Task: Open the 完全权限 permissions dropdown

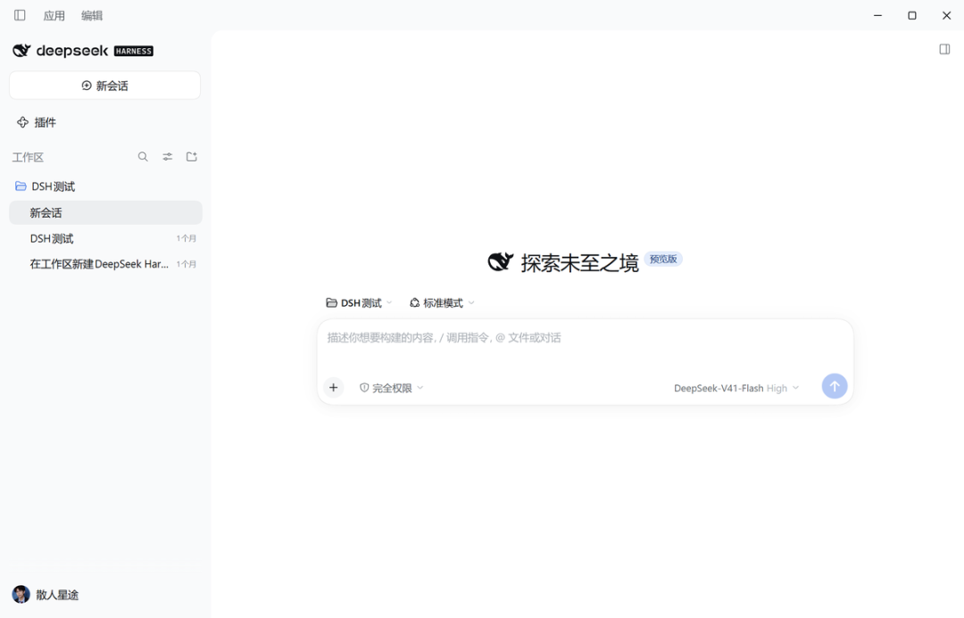Action: coord(391,388)
